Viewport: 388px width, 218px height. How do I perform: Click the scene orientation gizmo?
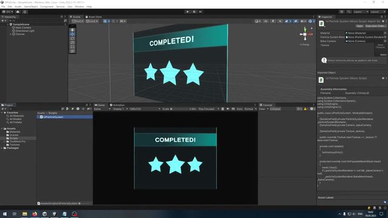[305, 35]
